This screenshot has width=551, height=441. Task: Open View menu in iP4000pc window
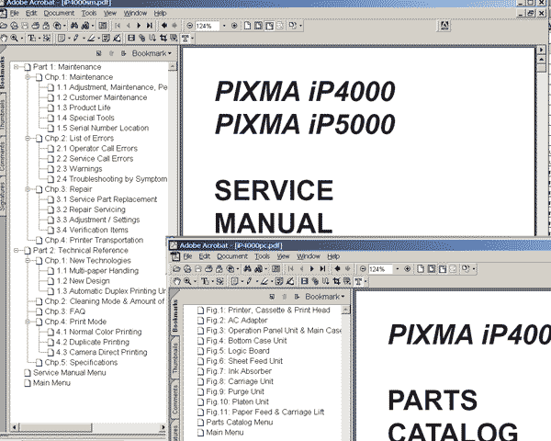pyautogui.click(x=283, y=256)
